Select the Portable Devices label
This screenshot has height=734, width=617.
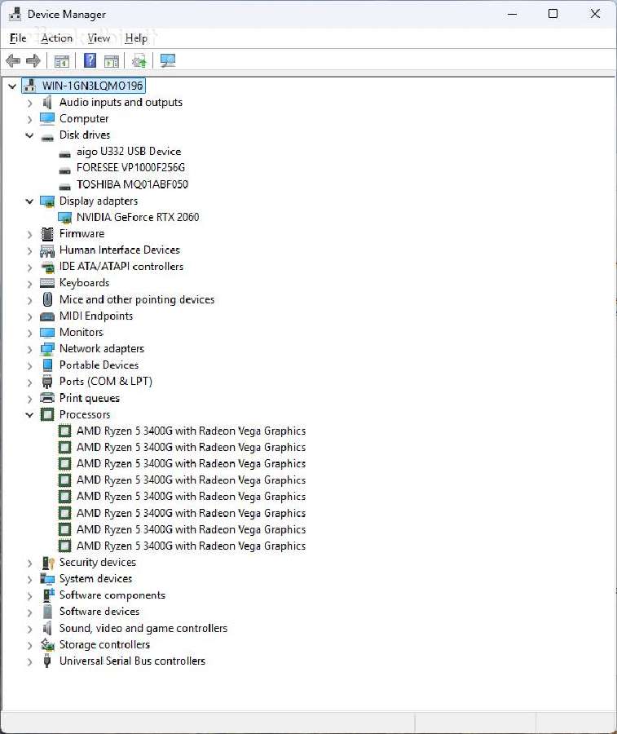[99, 365]
